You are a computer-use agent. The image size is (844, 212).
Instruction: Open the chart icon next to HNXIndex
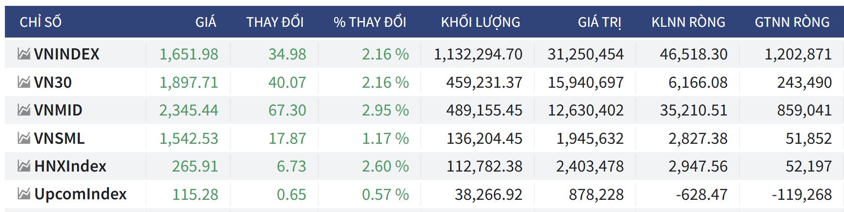(24, 166)
